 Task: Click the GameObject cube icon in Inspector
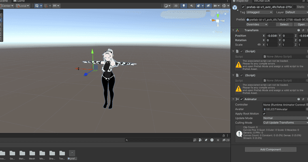pyautogui.click(x=235, y=7)
